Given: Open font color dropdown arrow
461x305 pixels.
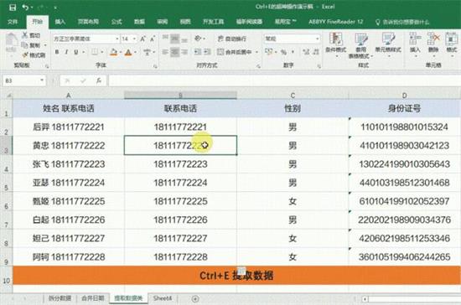Looking at the screenshot, I should (135, 52).
